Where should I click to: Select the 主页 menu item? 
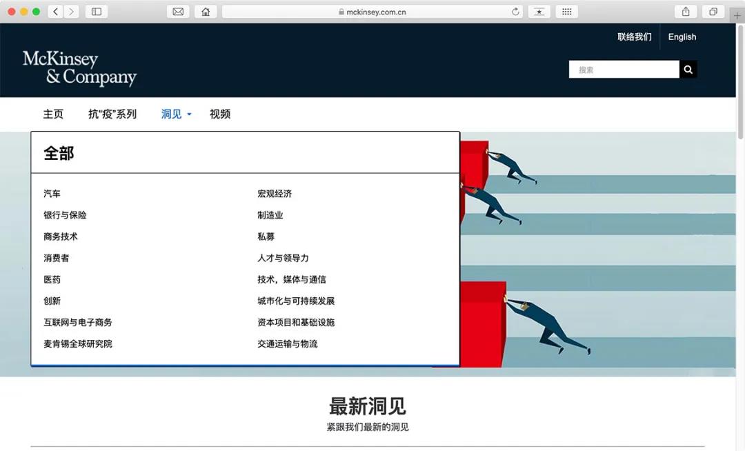point(53,114)
